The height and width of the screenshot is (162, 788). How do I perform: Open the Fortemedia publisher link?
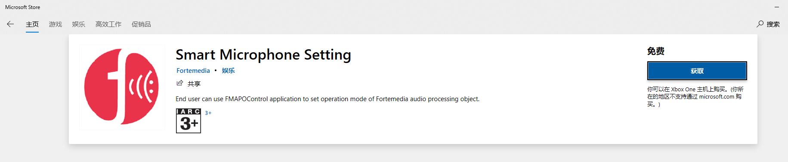click(193, 71)
